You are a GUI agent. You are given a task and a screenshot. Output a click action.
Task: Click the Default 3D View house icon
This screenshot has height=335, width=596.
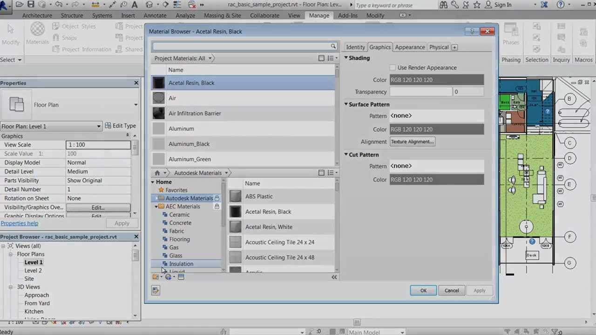(149, 4)
